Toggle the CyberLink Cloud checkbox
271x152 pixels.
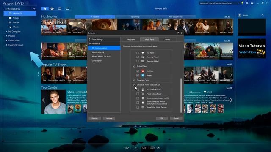134,80
